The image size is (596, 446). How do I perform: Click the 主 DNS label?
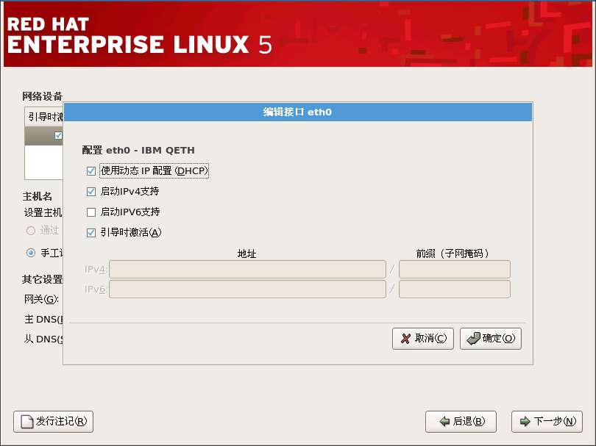43,320
